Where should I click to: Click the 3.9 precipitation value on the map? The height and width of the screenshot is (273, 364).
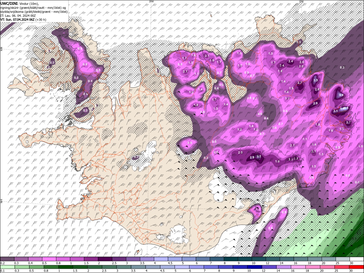(x=341, y=95)
